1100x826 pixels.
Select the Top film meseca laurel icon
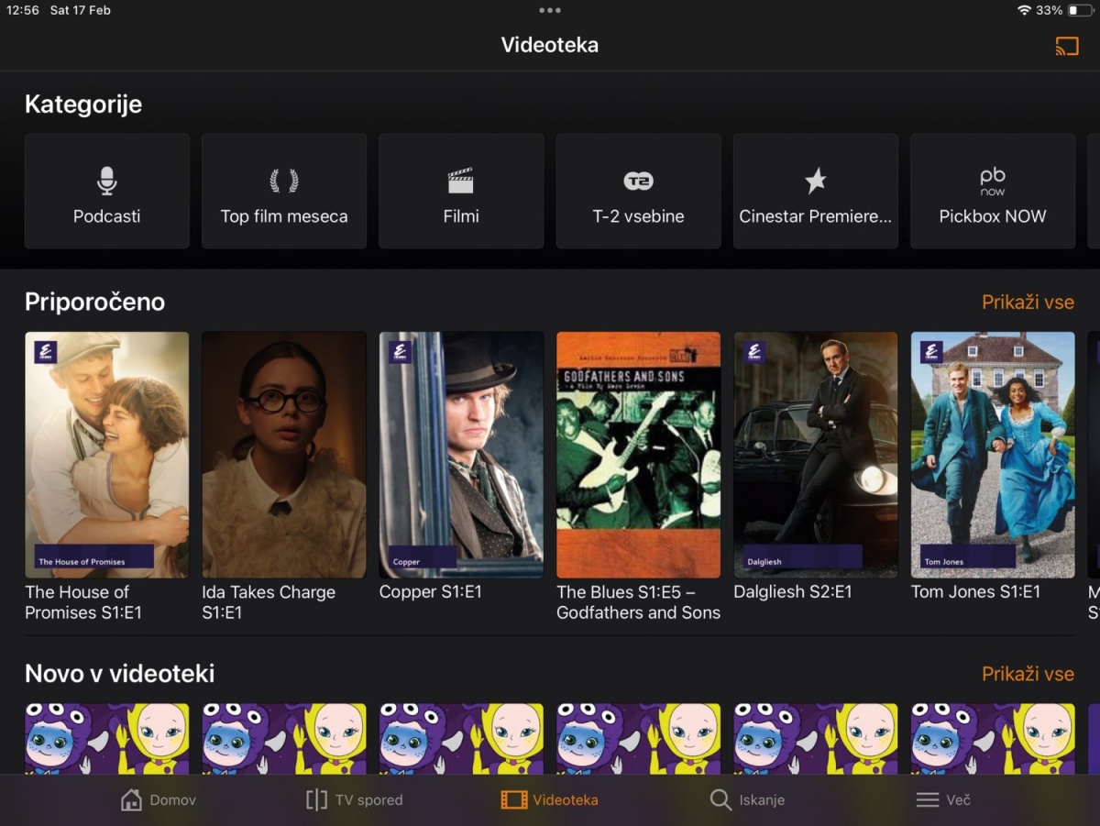[284, 181]
